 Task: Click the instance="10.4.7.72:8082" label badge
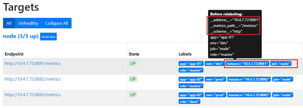pos(249,79)
